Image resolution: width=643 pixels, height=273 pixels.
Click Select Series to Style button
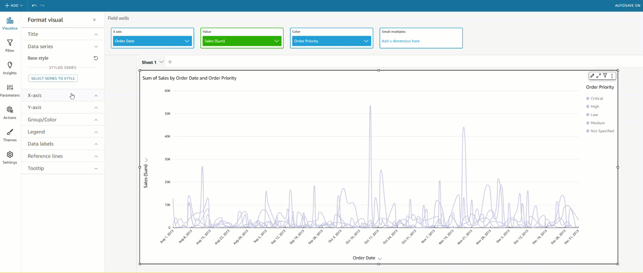tap(53, 78)
